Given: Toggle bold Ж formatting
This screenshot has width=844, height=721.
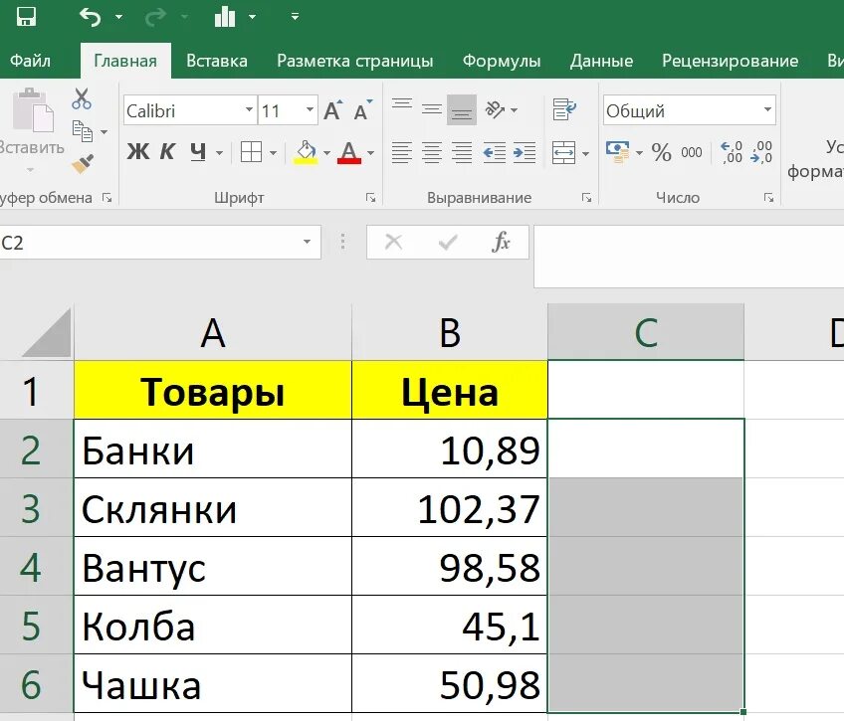Looking at the screenshot, I should [x=138, y=152].
